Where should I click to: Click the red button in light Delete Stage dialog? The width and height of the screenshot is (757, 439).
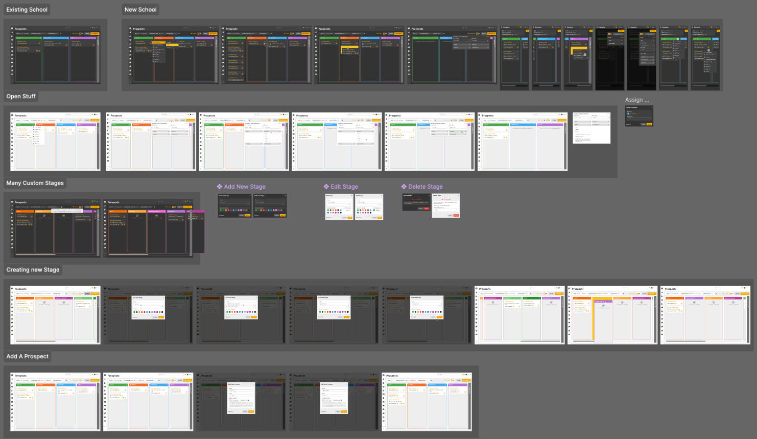[x=456, y=215]
